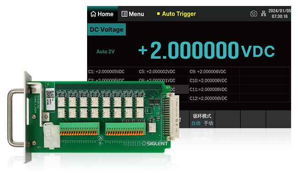This screenshot has width=298, height=174.
Task: Choose the 自动 cycle mode option
Action: pyautogui.click(x=196, y=123)
